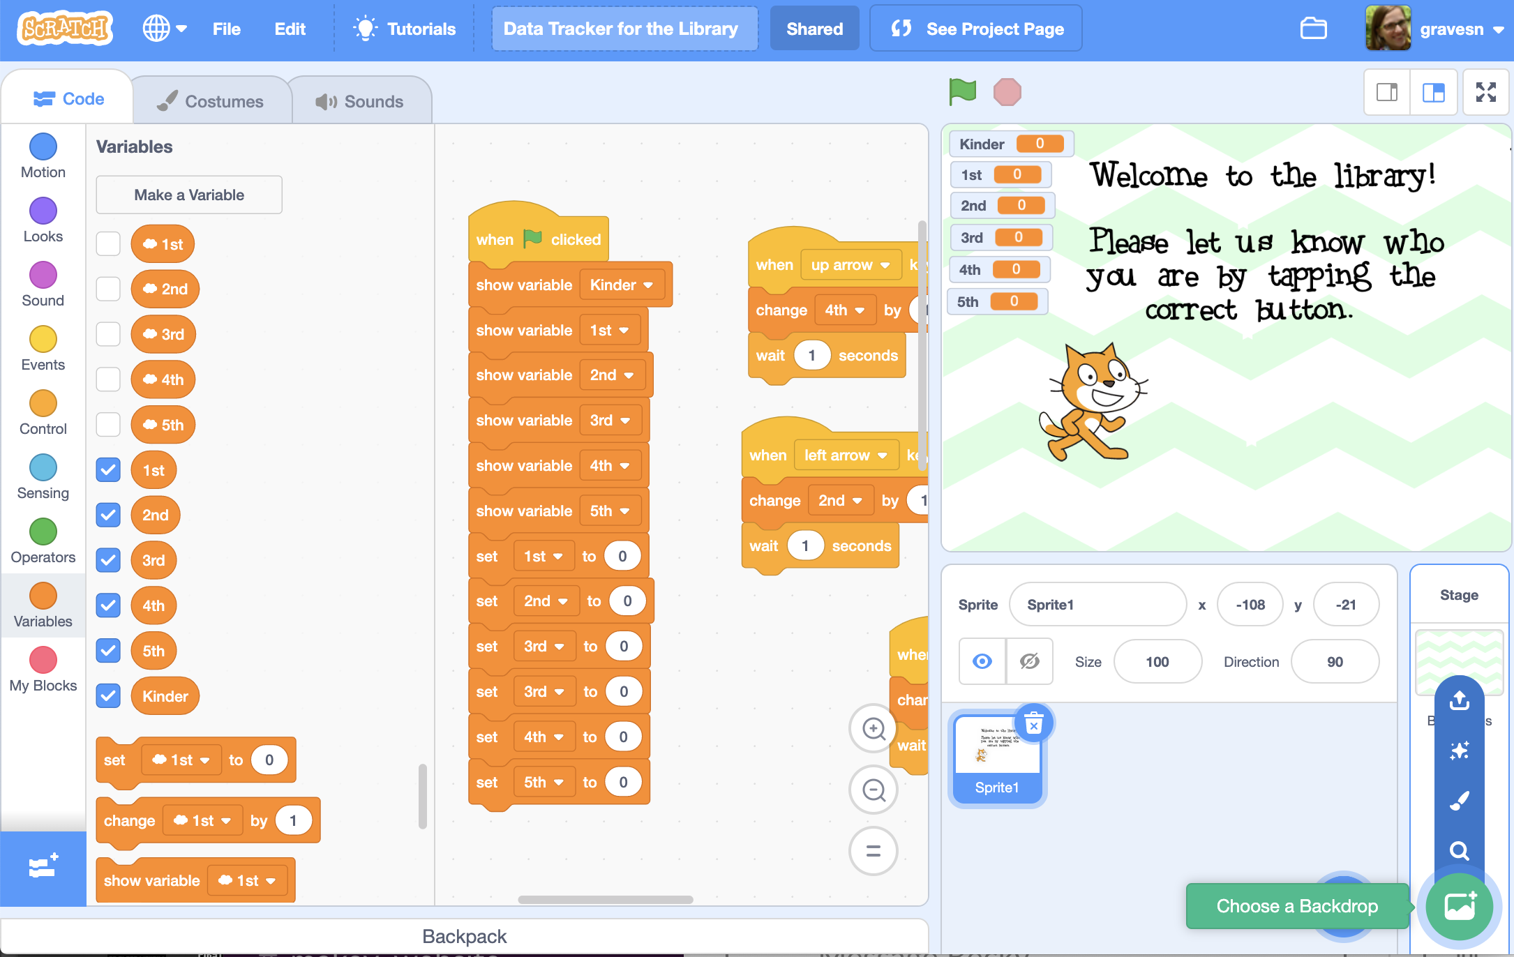
Task: Switch to the Costumes tab
Action: 213,100
